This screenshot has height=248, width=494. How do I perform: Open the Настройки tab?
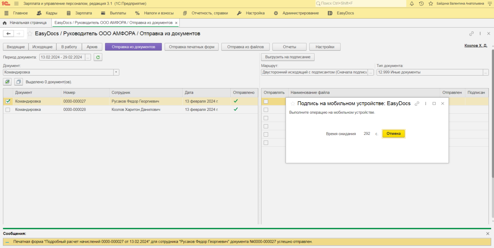325,47
